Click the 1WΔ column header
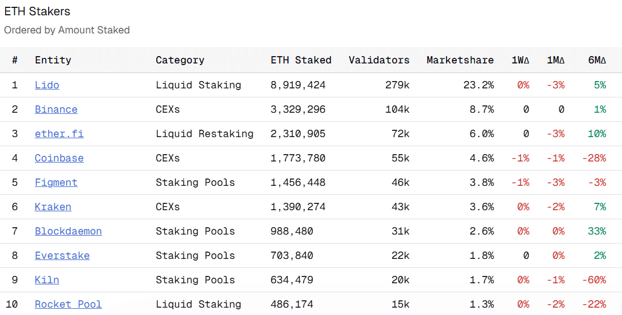The width and height of the screenshot is (622, 315). [520, 60]
